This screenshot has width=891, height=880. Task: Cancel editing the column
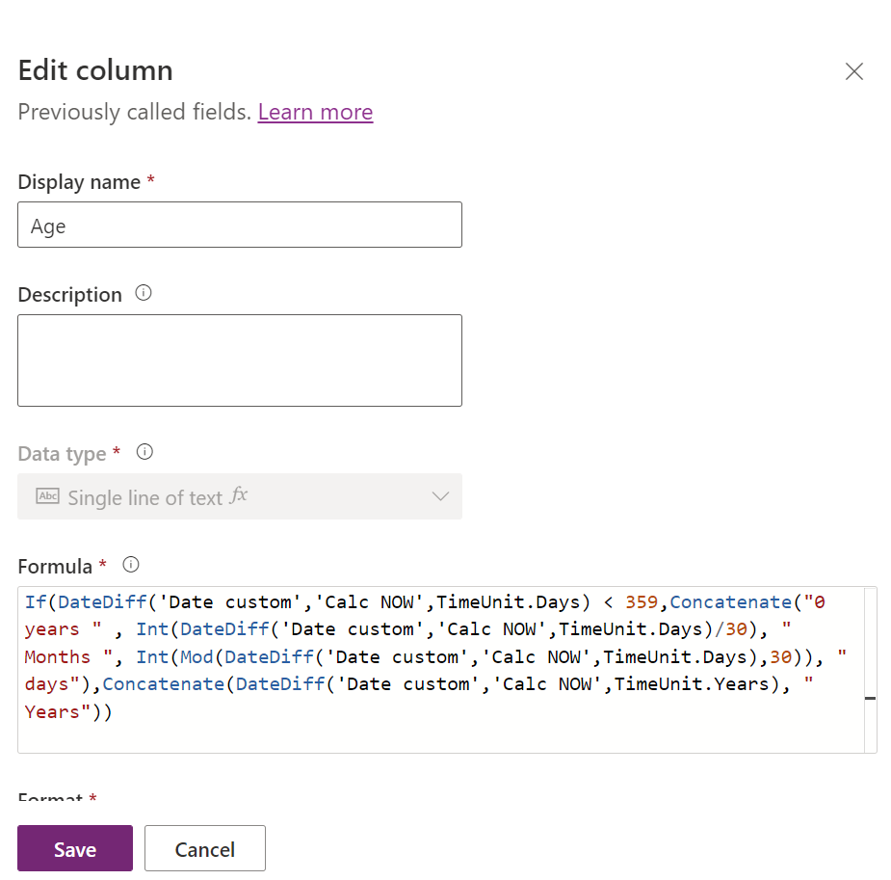click(204, 848)
